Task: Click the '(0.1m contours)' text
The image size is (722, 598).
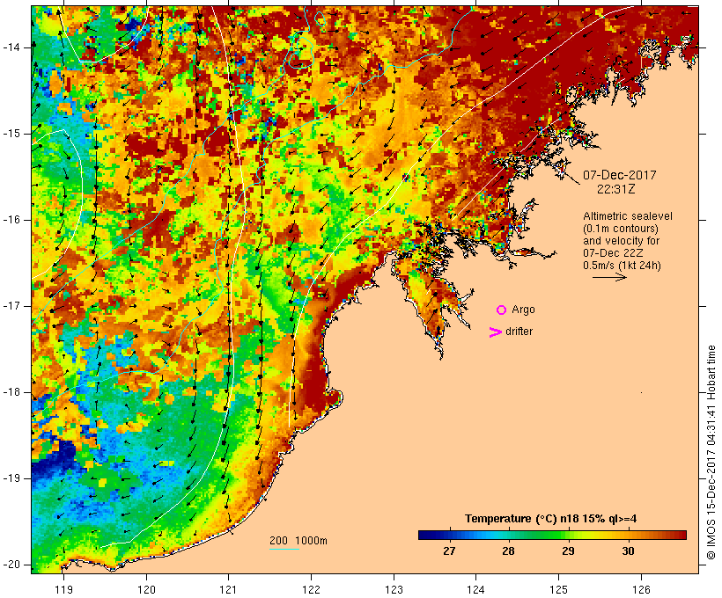Action: click(621, 229)
